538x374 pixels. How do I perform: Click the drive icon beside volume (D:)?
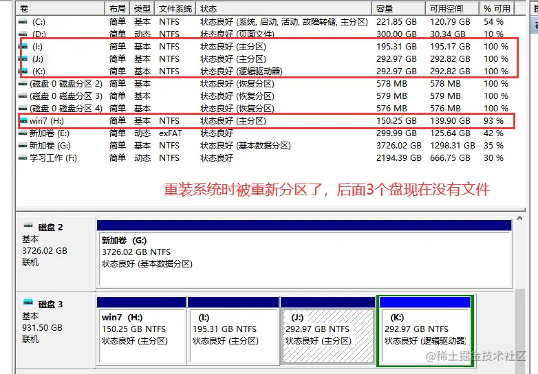point(23,34)
